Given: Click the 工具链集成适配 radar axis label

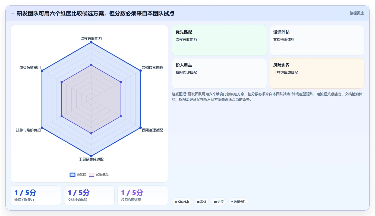Looking at the screenshot, I should click(x=91, y=159).
